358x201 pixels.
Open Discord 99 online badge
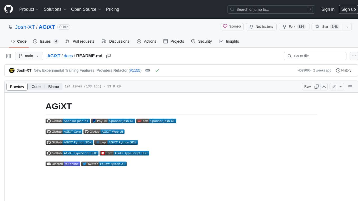pyautogui.click(x=63, y=164)
